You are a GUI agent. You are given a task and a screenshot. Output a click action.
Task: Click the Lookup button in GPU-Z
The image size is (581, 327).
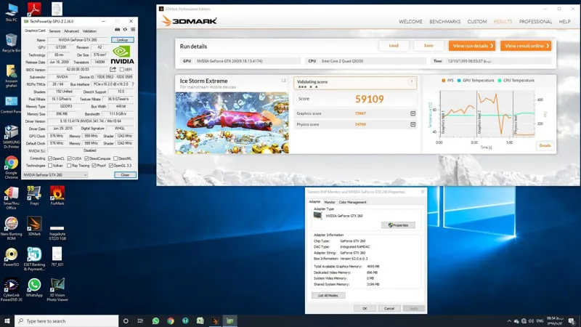click(122, 40)
